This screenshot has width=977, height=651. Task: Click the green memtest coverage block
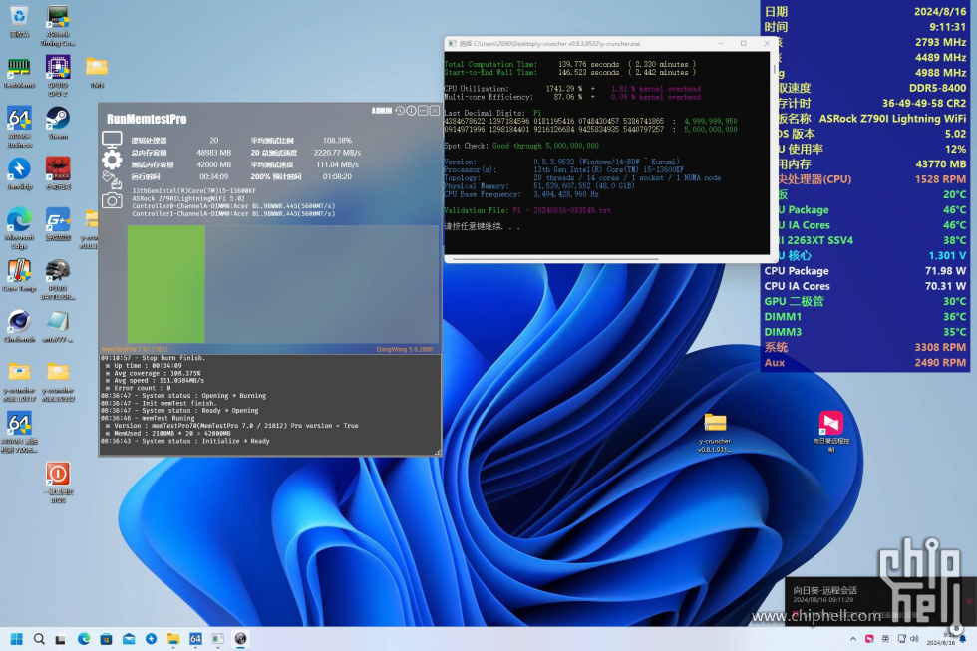(166, 283)
